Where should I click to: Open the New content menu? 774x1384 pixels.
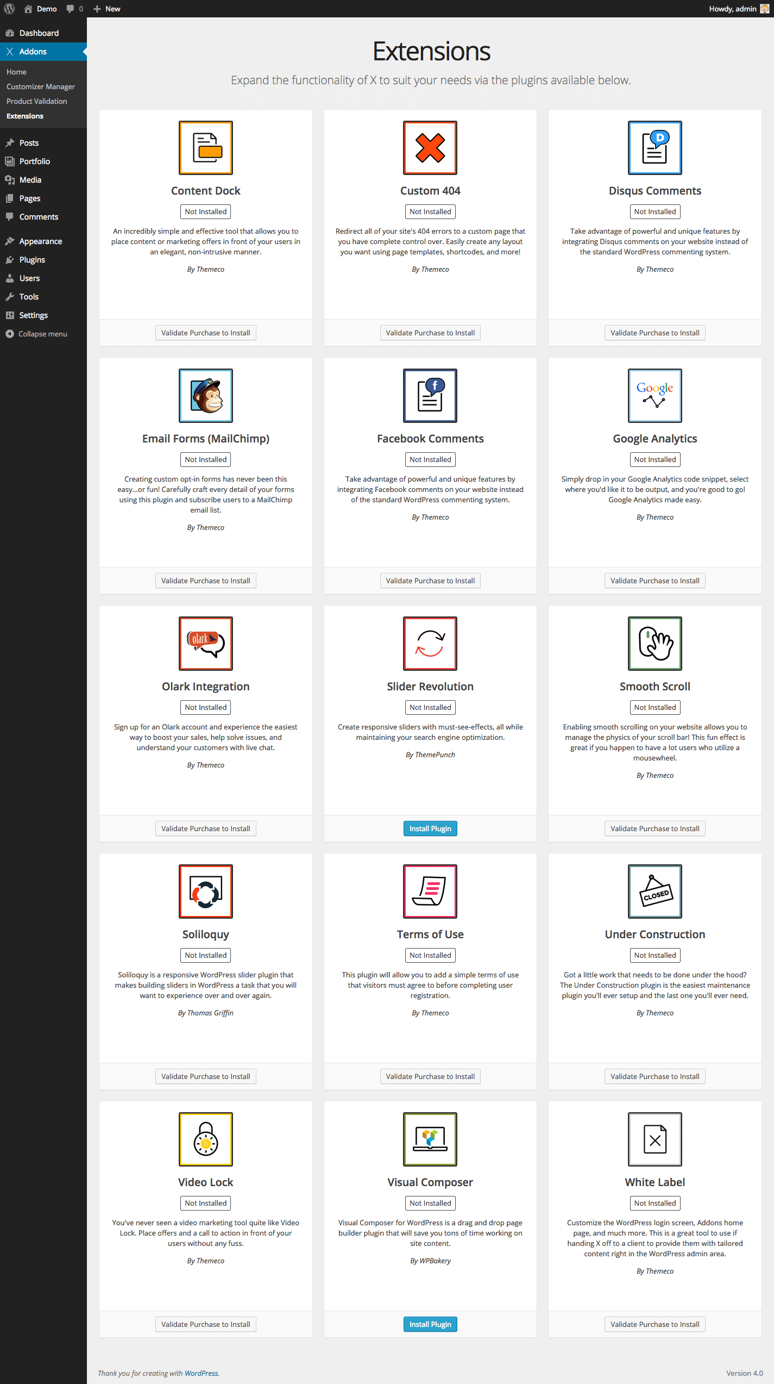tap(107, 9)
